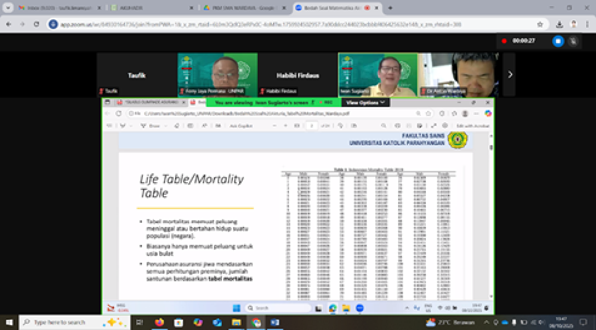
Task: Open Firefox from the taskbar
Action: [159, 322]
